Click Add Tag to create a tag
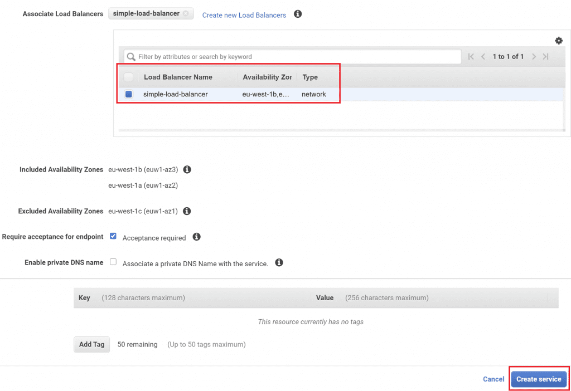The image size is (571, 391). (x=91, y=344)
